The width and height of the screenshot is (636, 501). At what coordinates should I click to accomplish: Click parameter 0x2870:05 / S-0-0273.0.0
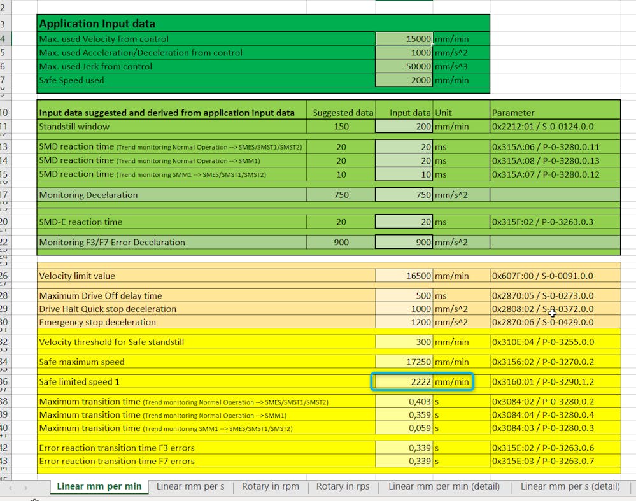point(542,296)
